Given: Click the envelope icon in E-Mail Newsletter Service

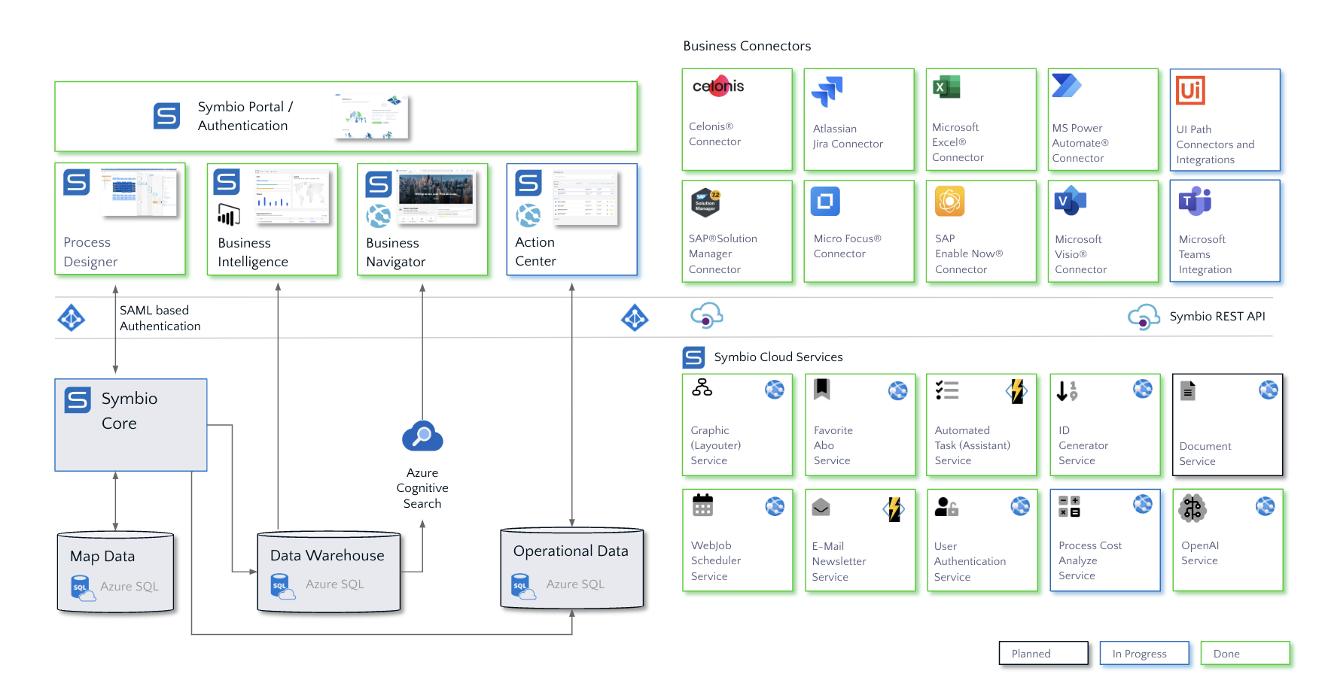Looking at the screenshot, I should [x=821, y=508].
